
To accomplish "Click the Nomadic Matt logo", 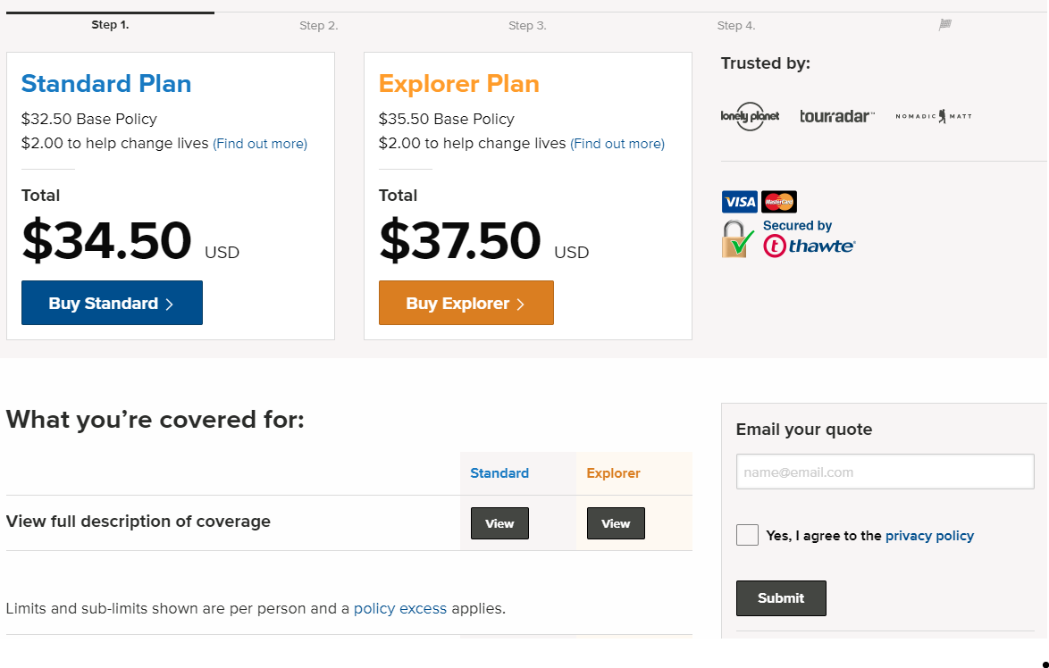I will [x=934, y=116].
